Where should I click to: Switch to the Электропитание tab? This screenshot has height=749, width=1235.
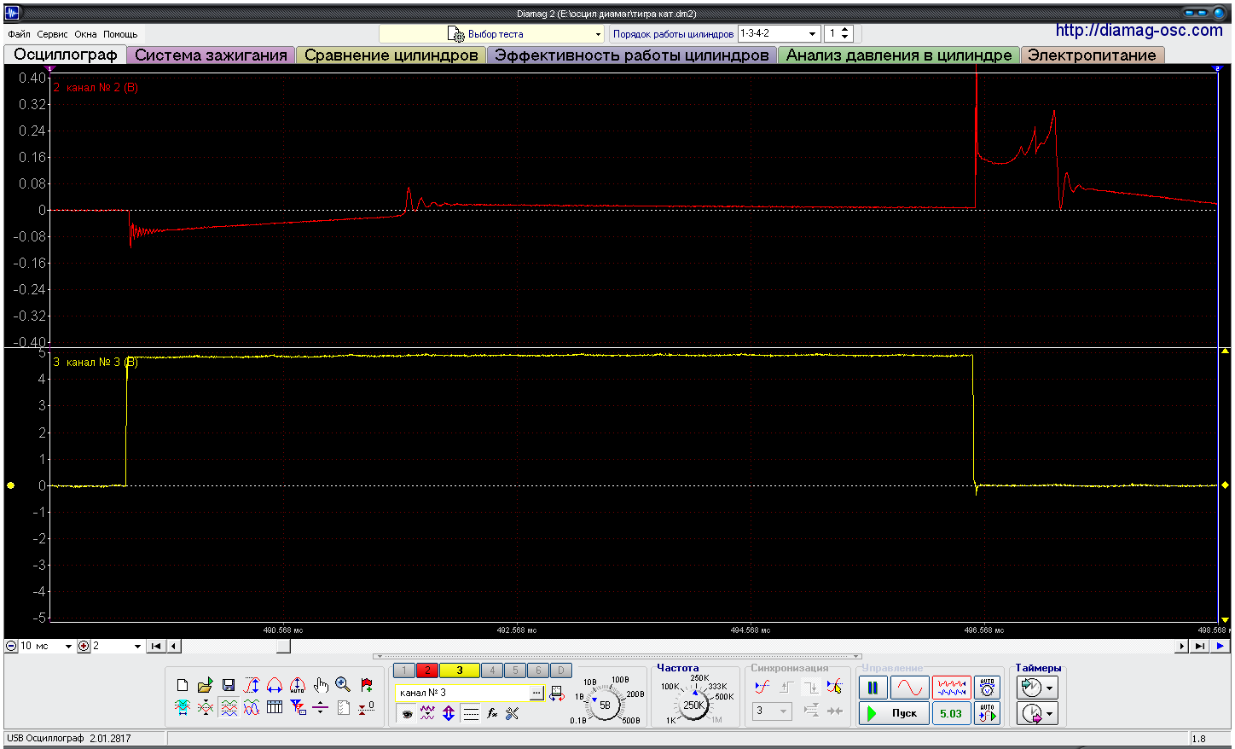tap(1092, 55)
